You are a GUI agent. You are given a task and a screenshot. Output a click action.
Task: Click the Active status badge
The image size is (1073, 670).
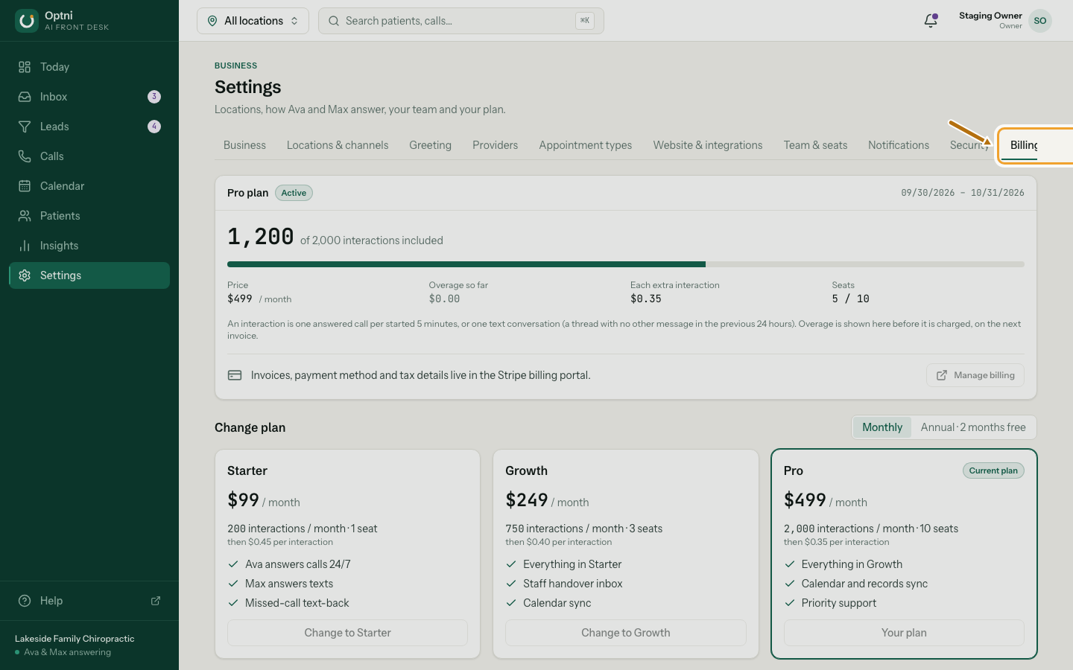[x=294, y=193]
